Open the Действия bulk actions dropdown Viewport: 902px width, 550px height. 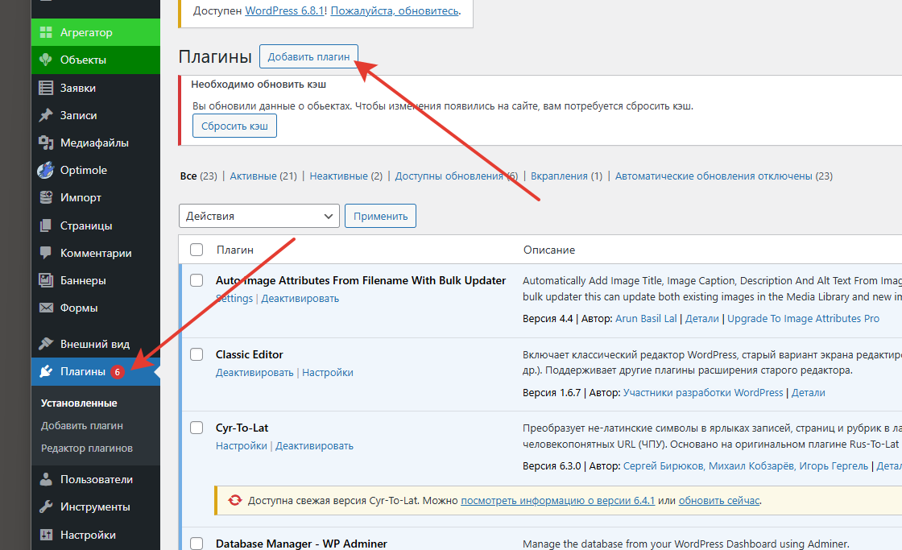(259, 216)
